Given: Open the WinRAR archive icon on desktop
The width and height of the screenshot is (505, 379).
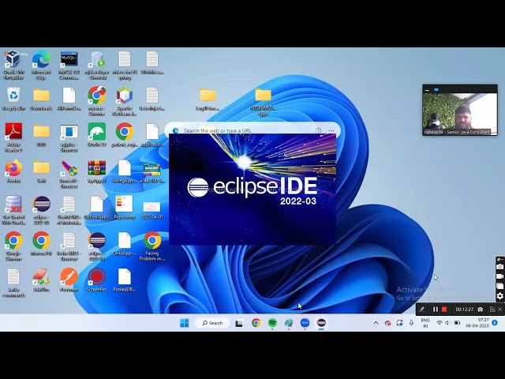Looking at the screenshot, I should click(96, 171).
